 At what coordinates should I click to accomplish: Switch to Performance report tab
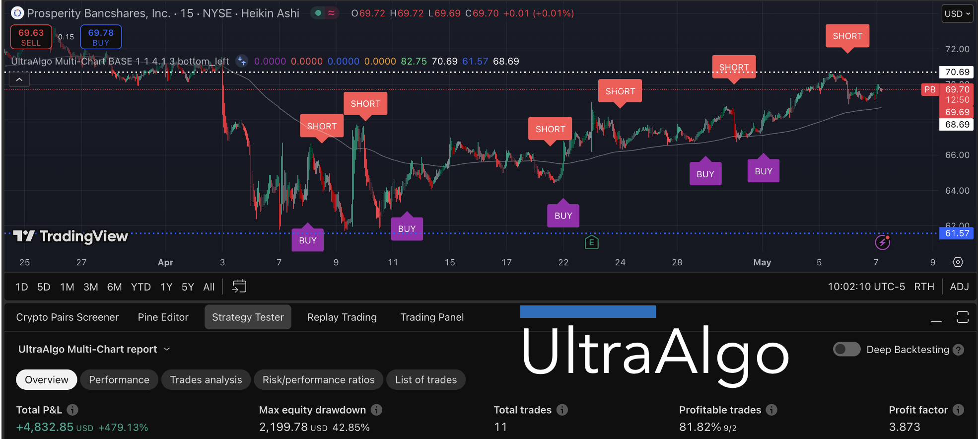(x=119, y=380)
